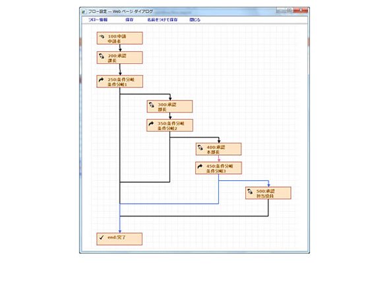Click the arrow icon in the 450:条件分岐 node

coord(200,166)
